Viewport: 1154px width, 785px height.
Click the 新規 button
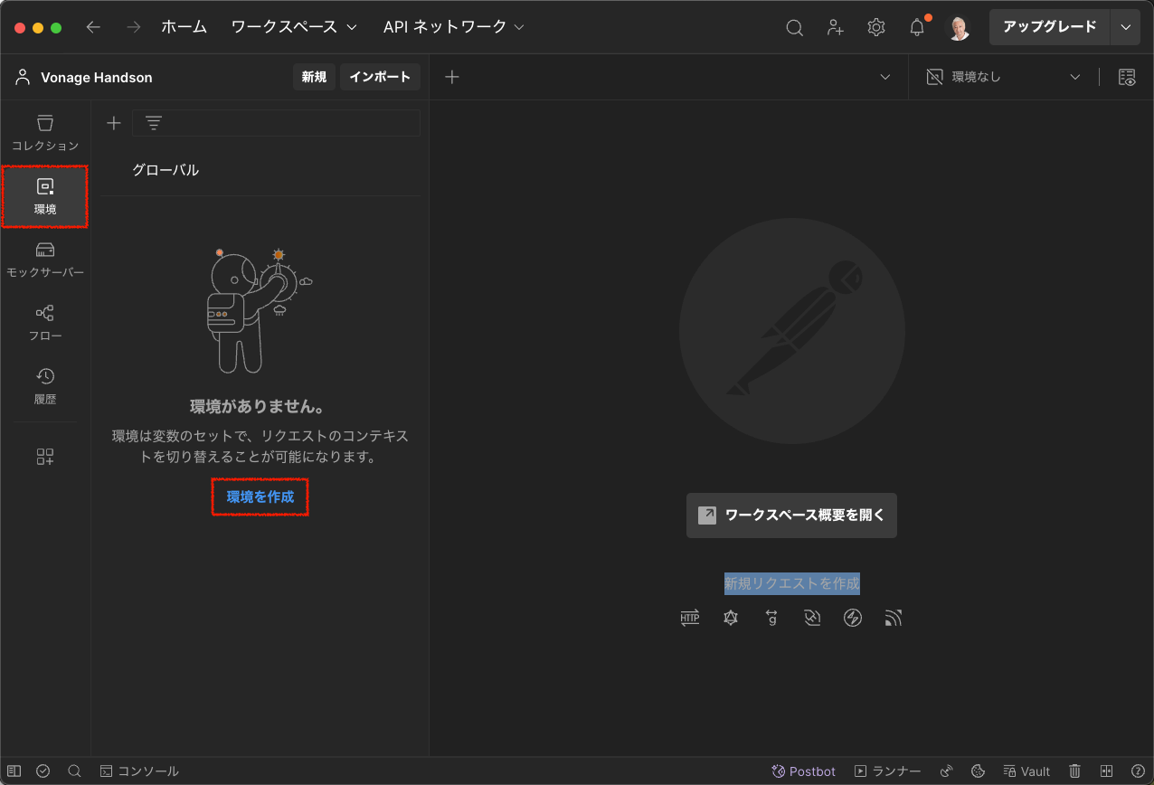click(x=314, y=77)
